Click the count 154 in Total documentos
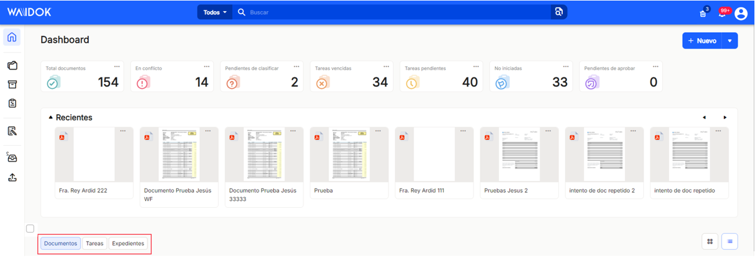The height and width of the screenshot is (260, 755). pos(108,83)
